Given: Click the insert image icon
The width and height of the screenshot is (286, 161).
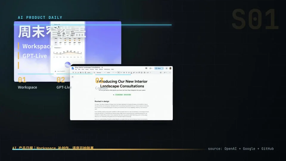Looking at the screenshot, I should (x=142, y=73).
